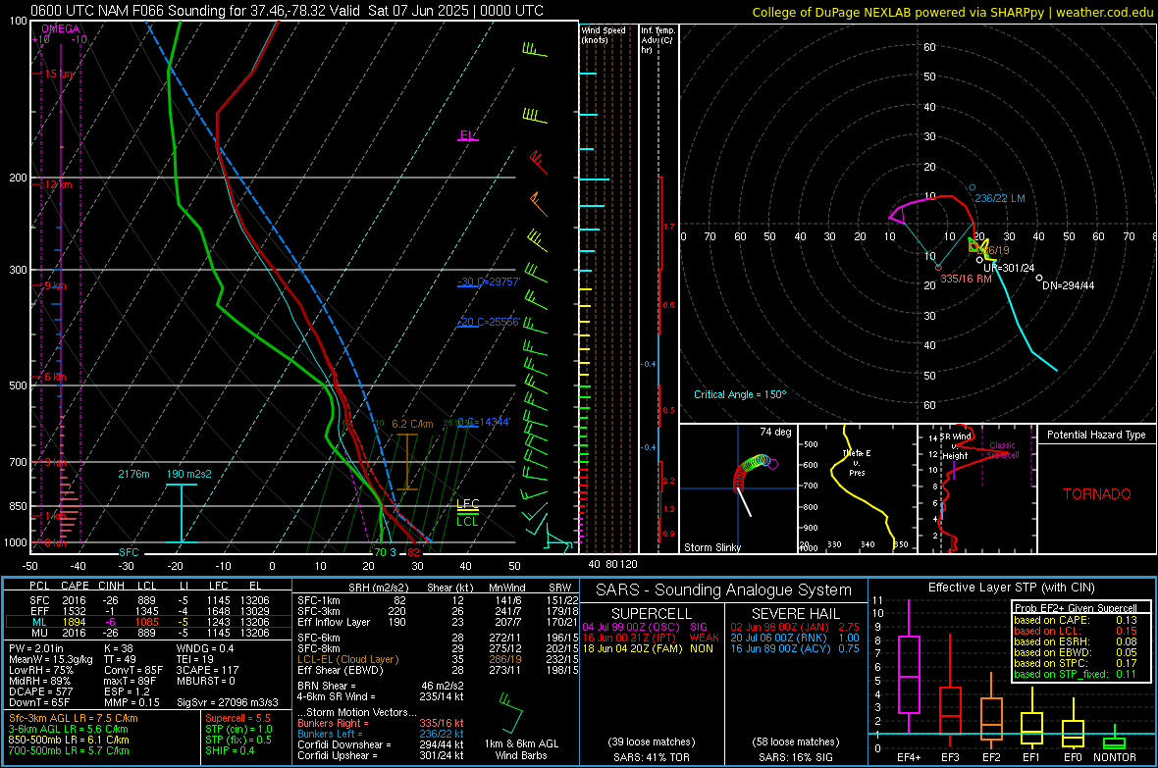The height and width of the screenshot is (768, 1158).
Task: Click the Inf. Temp. Adv. panel header
Action: (658, 40)
